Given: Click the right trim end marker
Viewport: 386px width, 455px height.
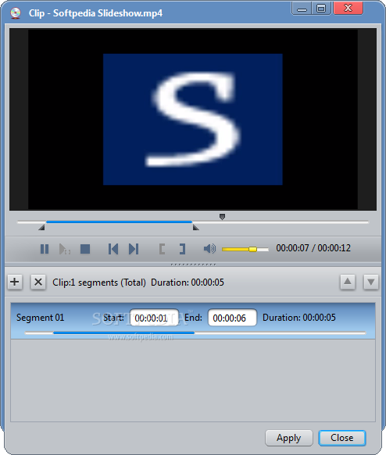Looking at the screenshot, I should [196, 227].
